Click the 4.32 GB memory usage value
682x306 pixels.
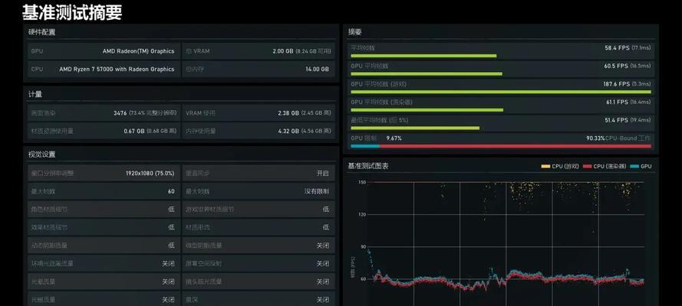coord(288,131)
